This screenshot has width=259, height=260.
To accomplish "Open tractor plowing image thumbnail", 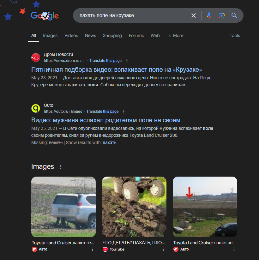I will [134, 207].
